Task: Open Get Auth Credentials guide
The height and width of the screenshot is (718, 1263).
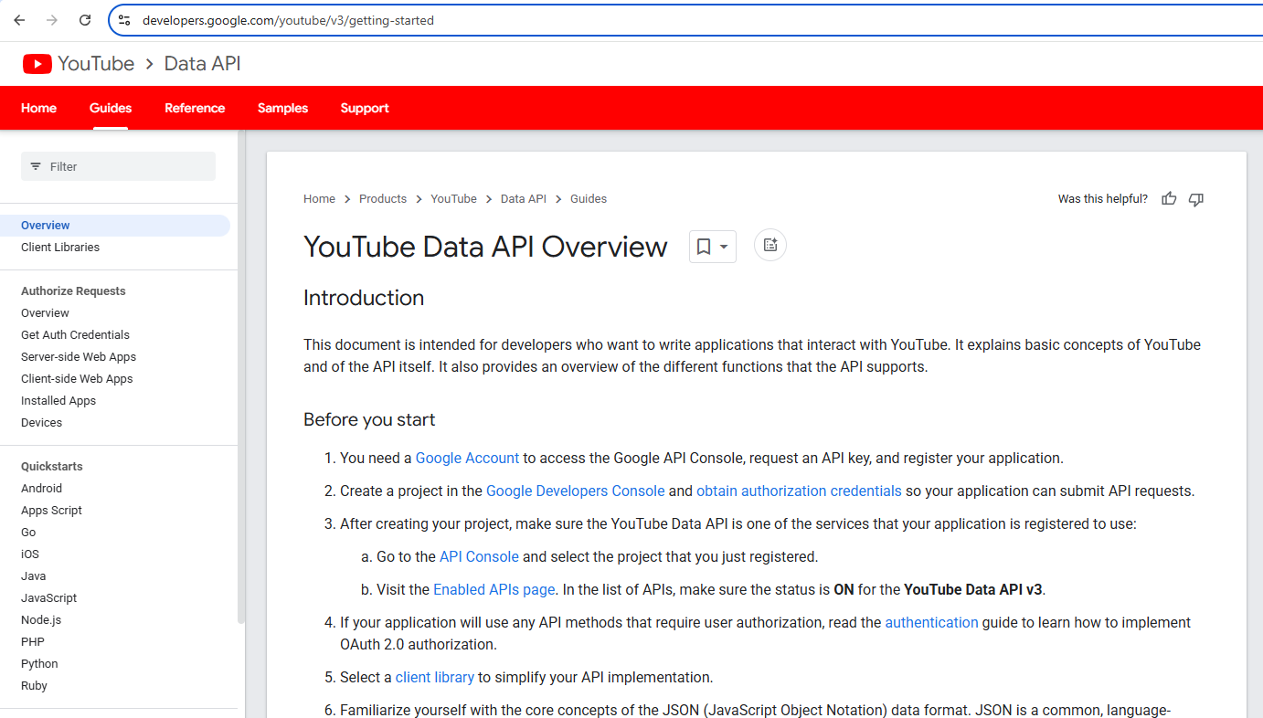Action: [75, 335]
